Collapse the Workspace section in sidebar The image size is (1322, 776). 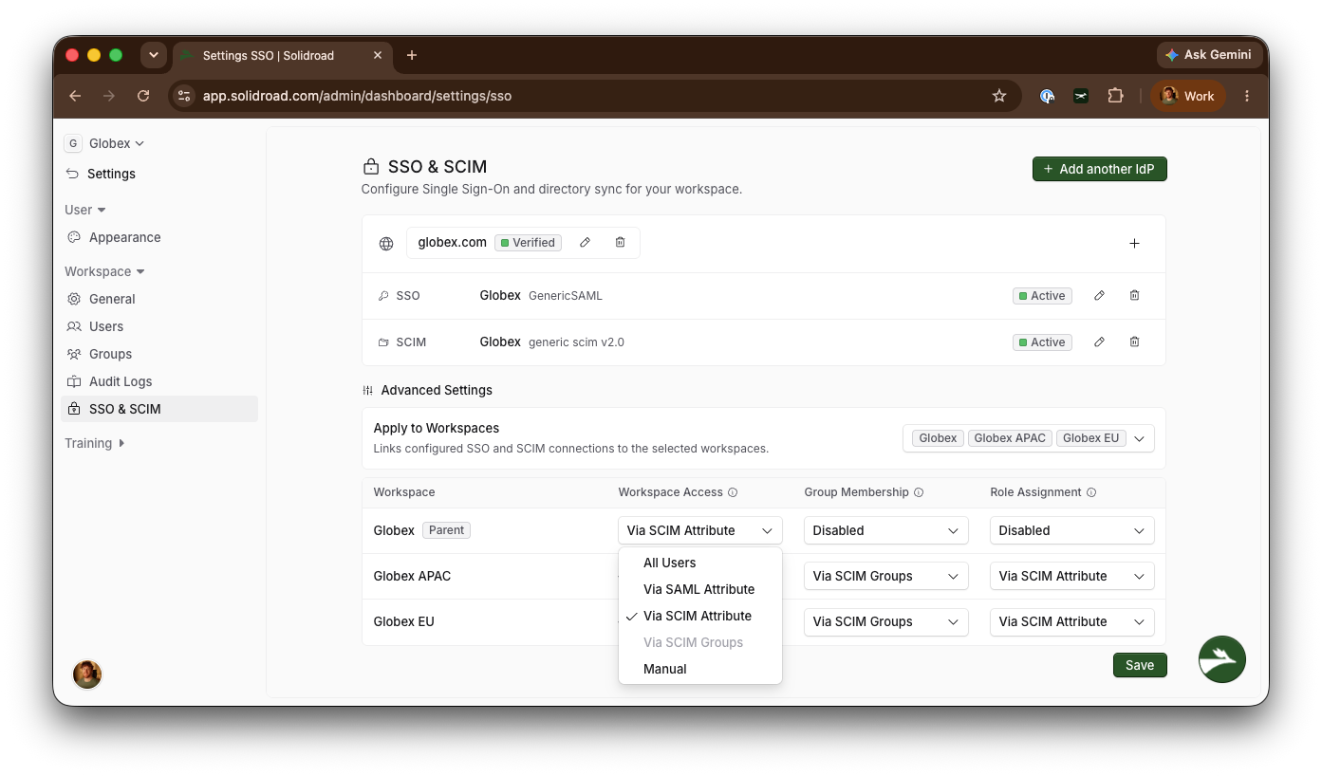coord(104,271)
